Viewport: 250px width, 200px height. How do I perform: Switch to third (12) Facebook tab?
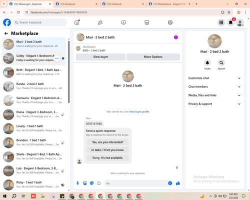(123, 4)
